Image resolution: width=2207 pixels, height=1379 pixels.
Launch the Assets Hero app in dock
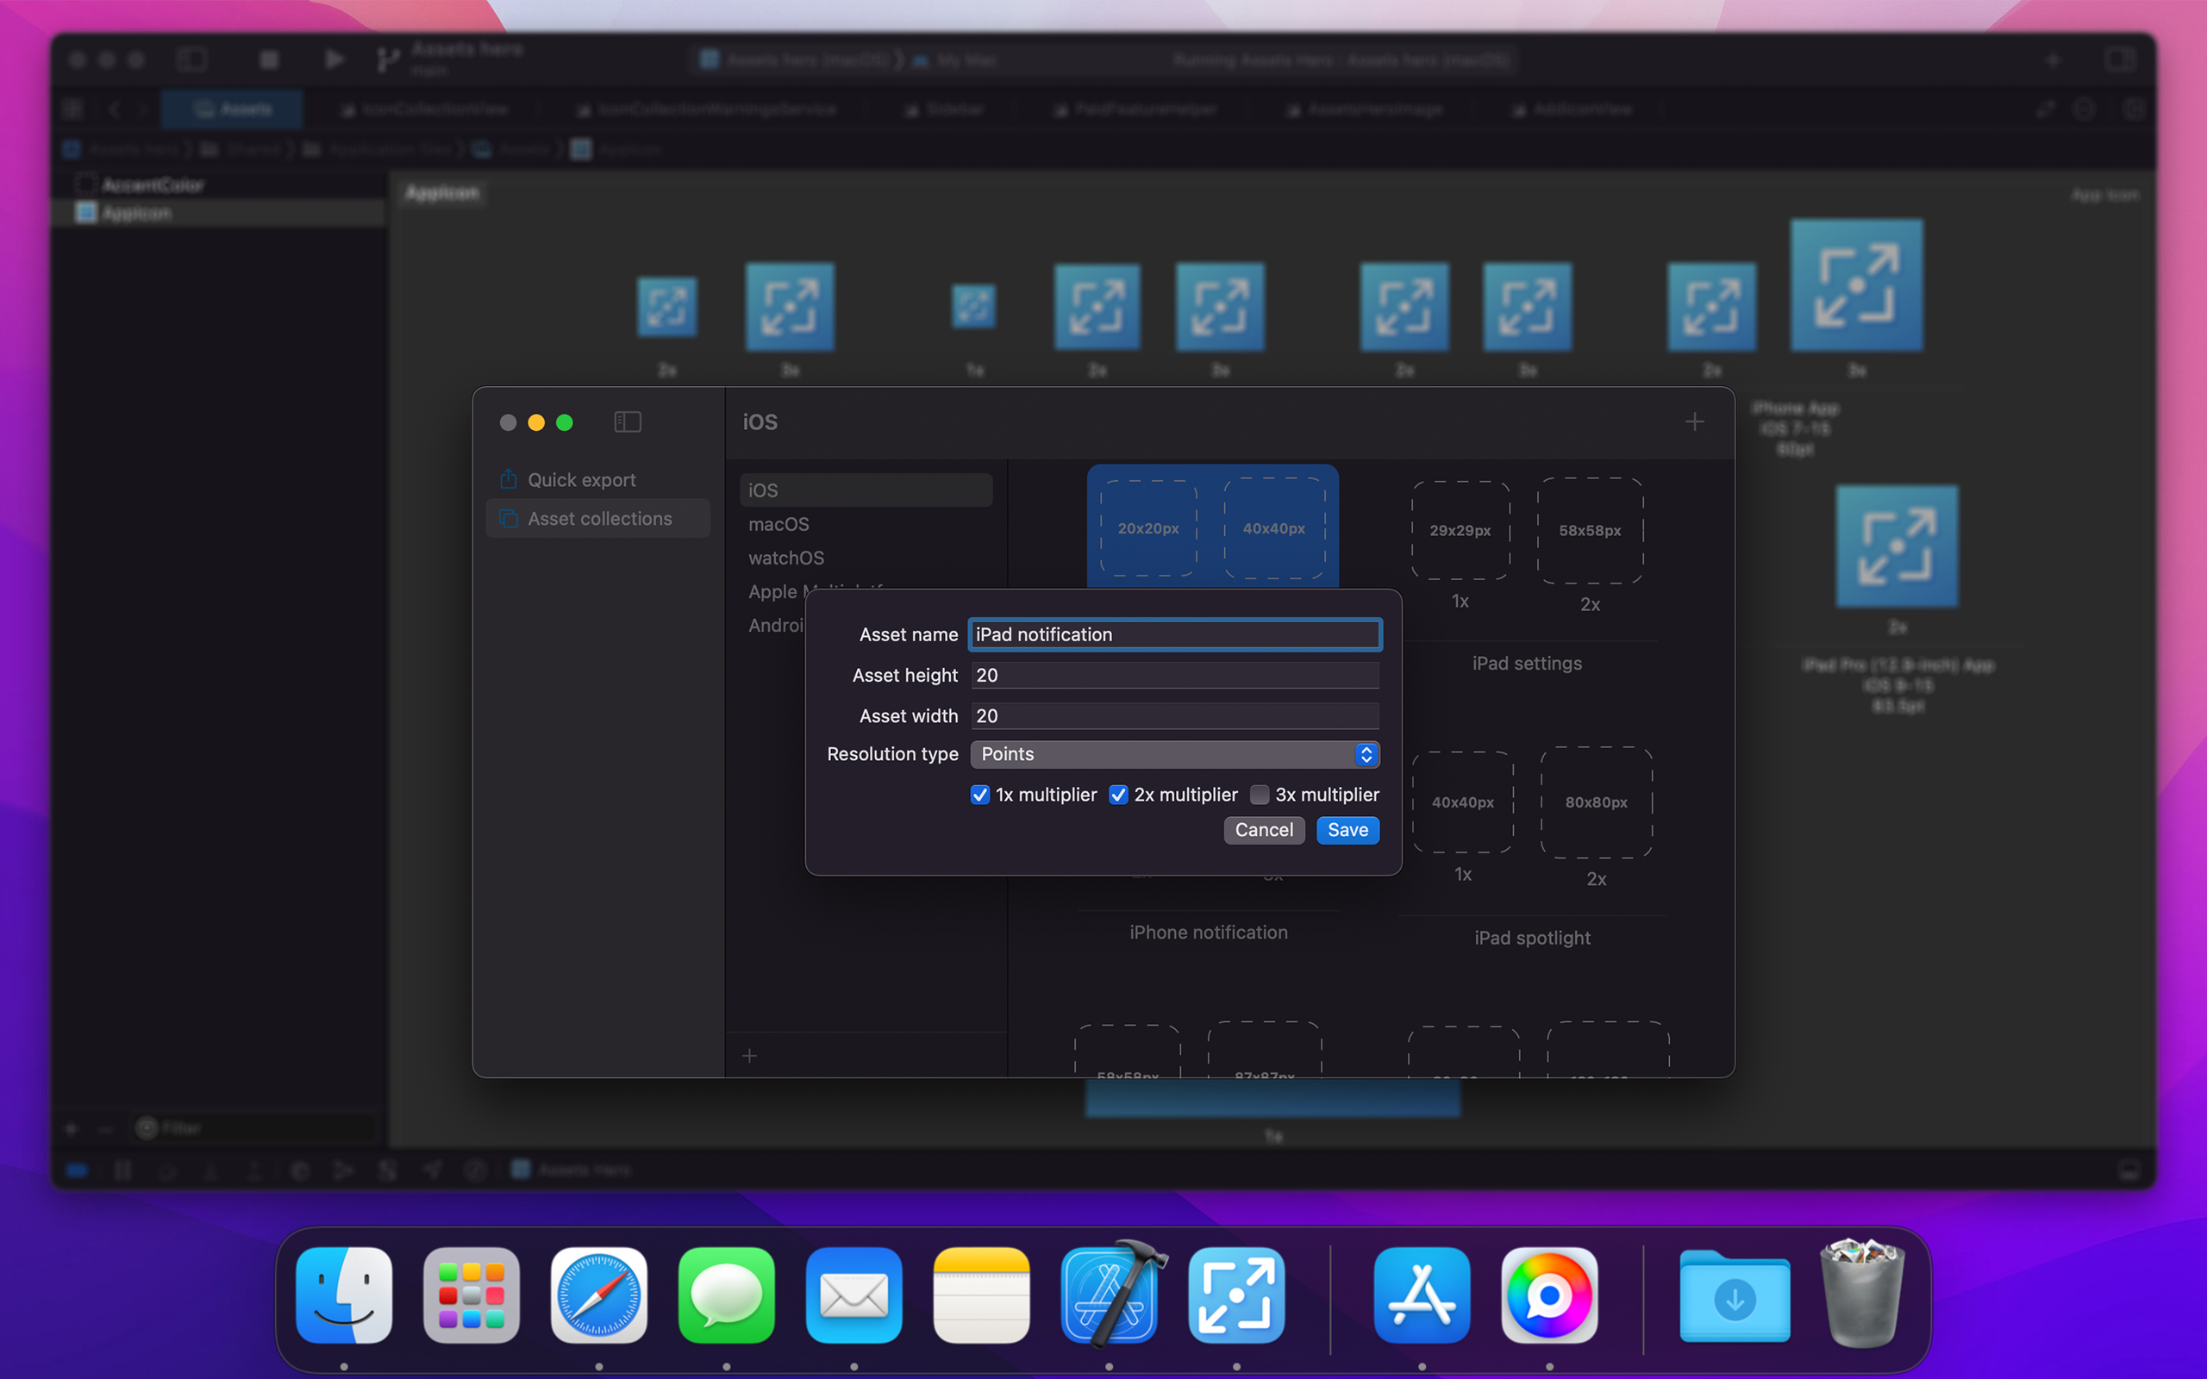click(x=1236, y=1295)
